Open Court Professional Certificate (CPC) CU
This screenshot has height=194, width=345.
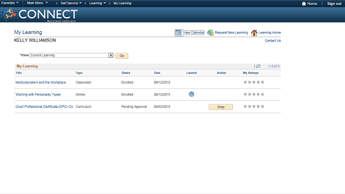tap(44, 107)
